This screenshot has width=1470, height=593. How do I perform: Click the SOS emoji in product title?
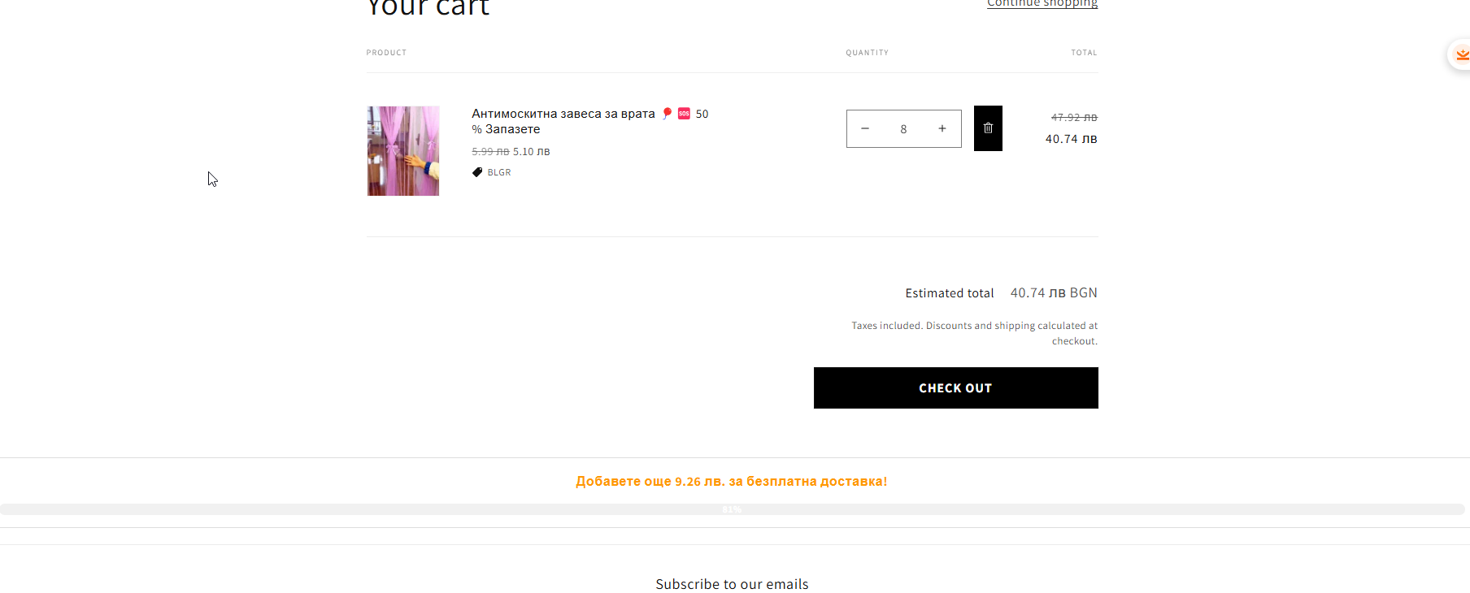coord(684,114)
